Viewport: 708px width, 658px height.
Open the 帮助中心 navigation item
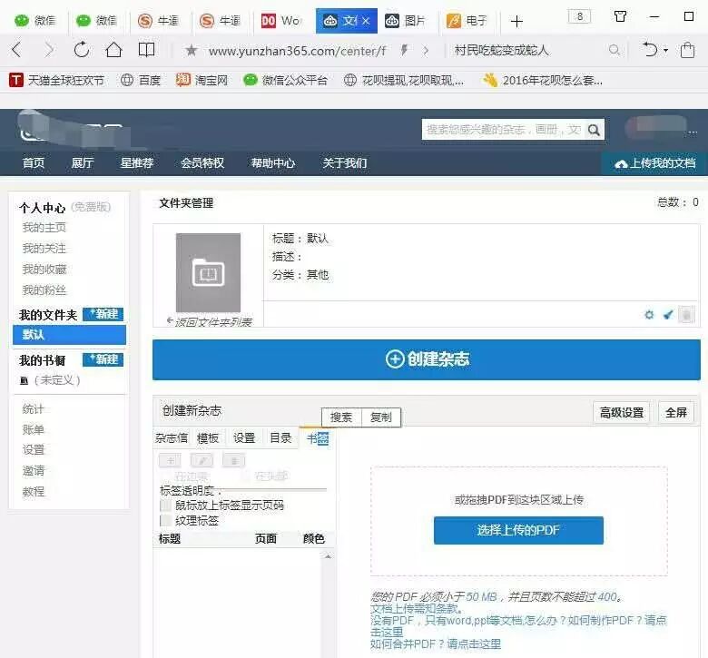(x=272, y=163)
